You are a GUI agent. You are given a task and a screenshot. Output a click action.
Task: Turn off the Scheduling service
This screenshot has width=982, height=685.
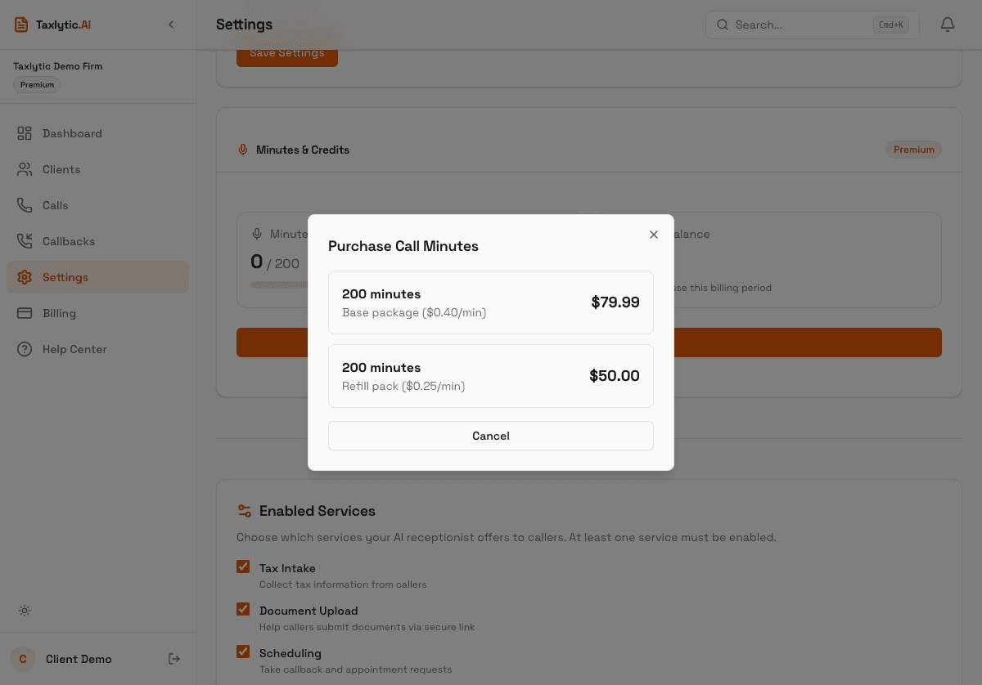click(243, 651)
